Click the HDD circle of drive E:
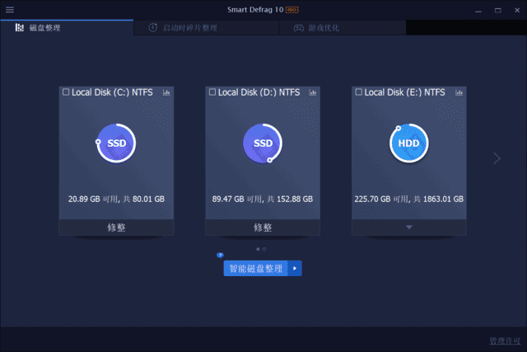The image size is (527, 352). [x=408, y=143]
